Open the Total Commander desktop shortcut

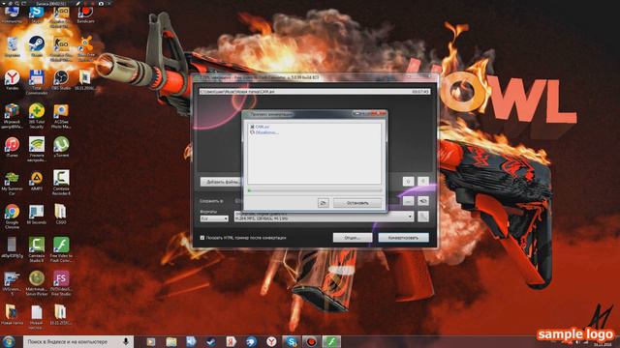click(37, 81)
